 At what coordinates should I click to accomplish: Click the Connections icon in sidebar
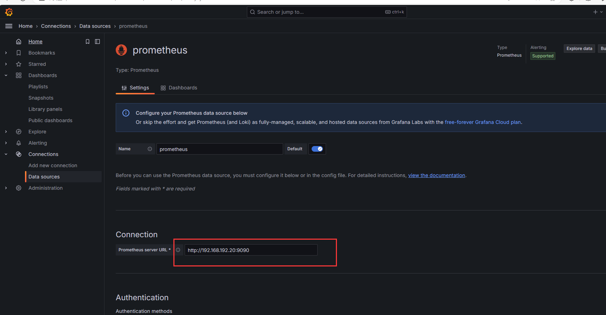[x=19, y=154]
